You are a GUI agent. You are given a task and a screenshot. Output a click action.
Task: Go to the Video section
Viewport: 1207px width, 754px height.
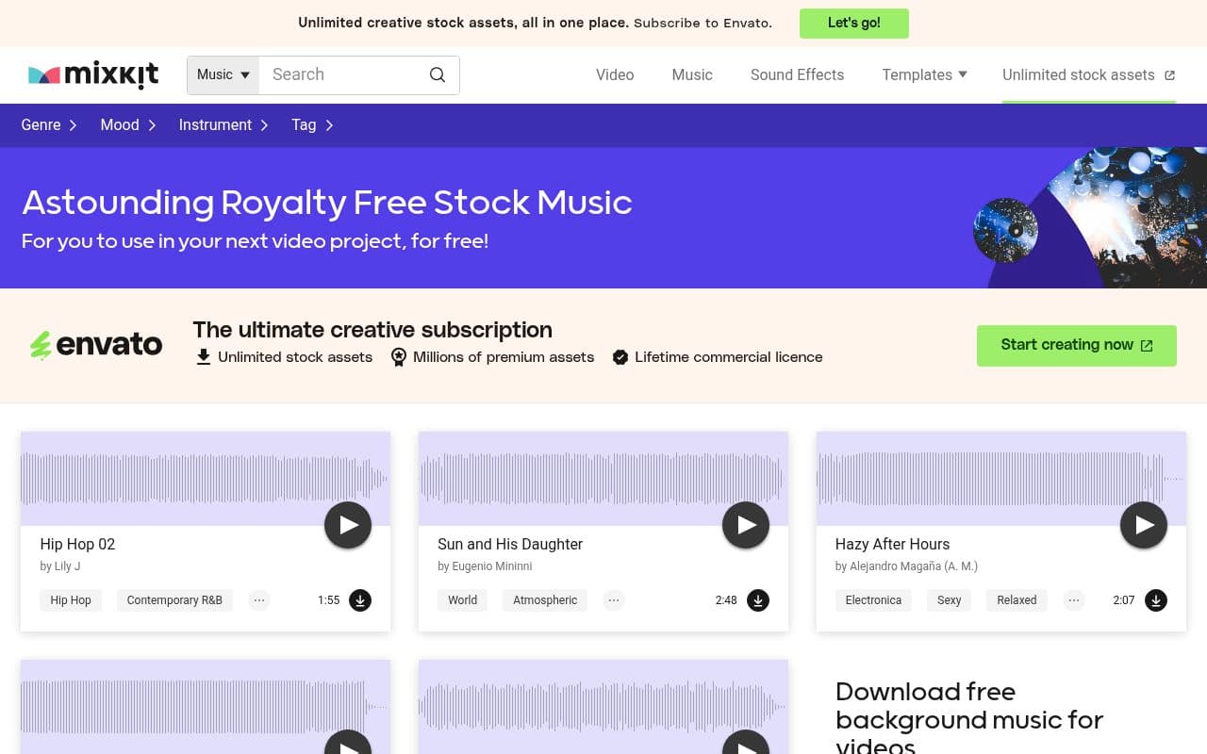click(x=615, y=75)
